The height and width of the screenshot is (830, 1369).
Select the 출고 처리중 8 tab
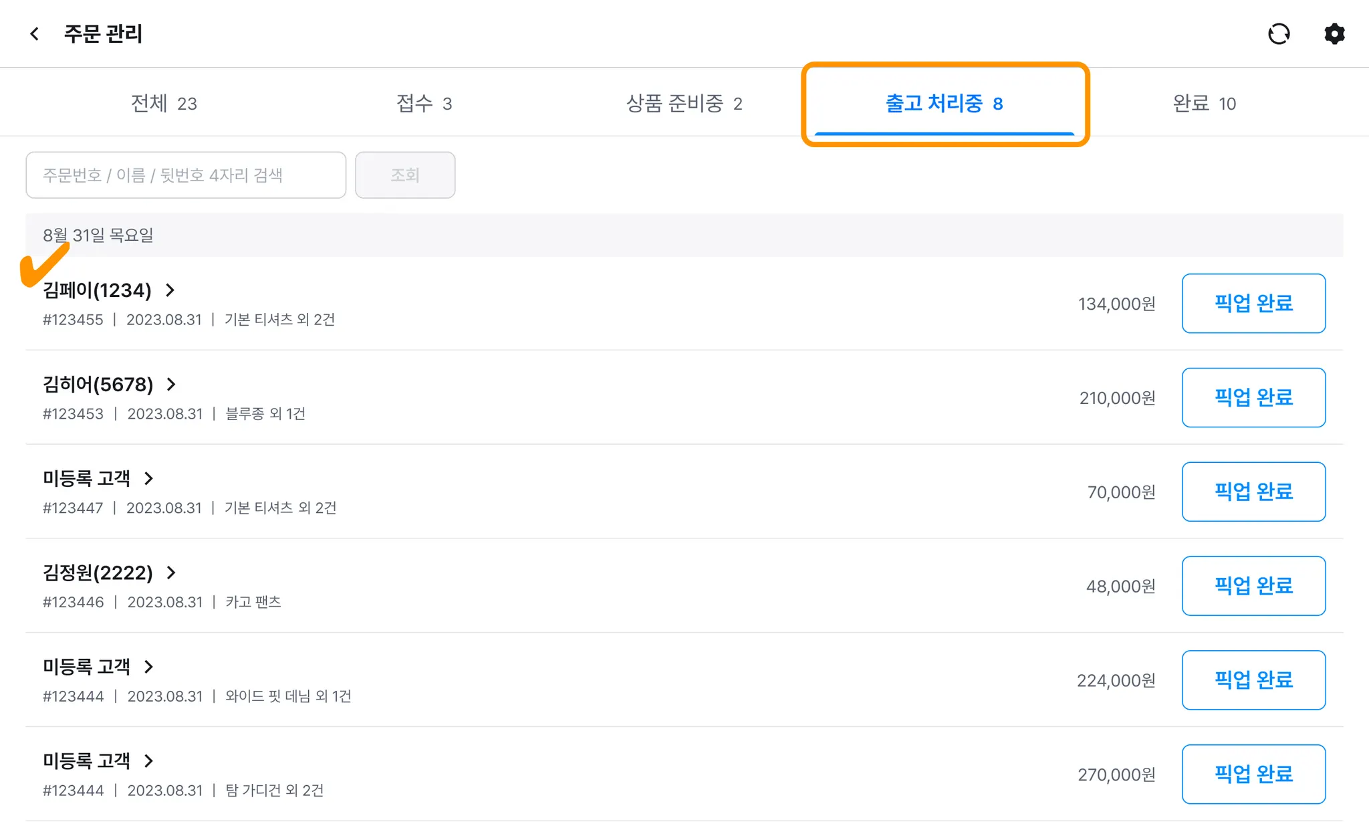(944, 104)
